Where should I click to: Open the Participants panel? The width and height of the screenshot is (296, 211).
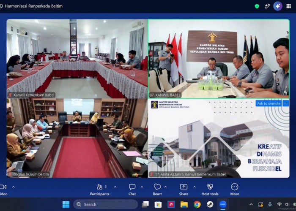[99, 189]
